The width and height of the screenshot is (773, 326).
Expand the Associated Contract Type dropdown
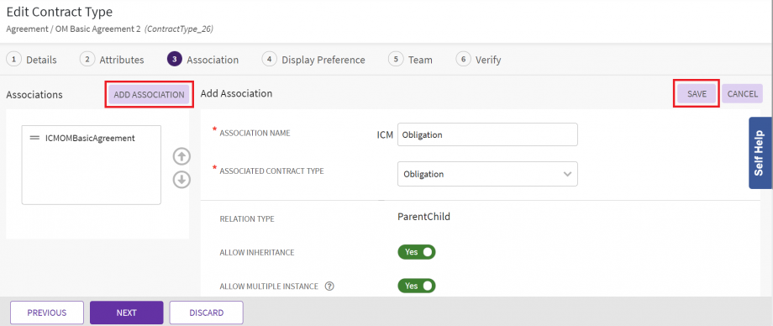(x=487, y=174)
